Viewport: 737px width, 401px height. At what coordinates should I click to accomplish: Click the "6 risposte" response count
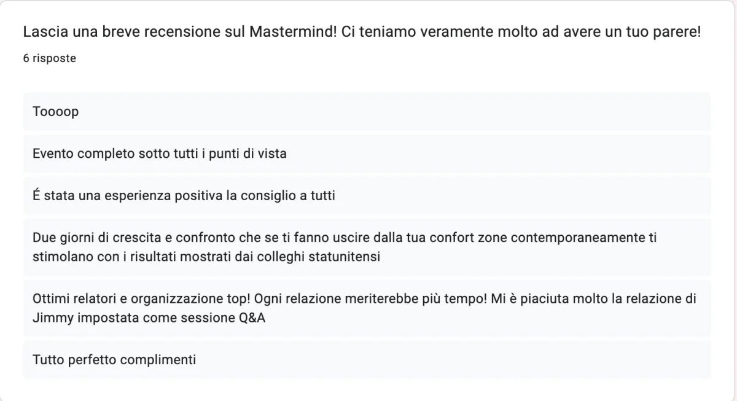click(x=50, y=59)
